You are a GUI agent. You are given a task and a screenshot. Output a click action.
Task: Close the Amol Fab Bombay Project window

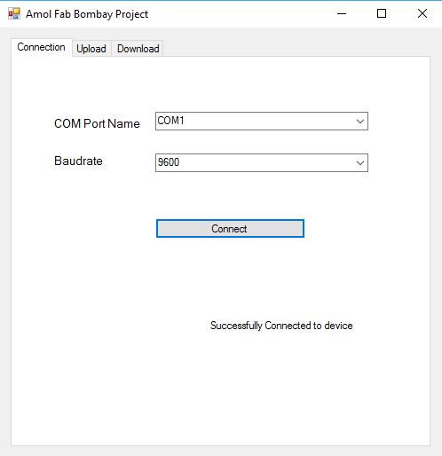pos(422,13)
